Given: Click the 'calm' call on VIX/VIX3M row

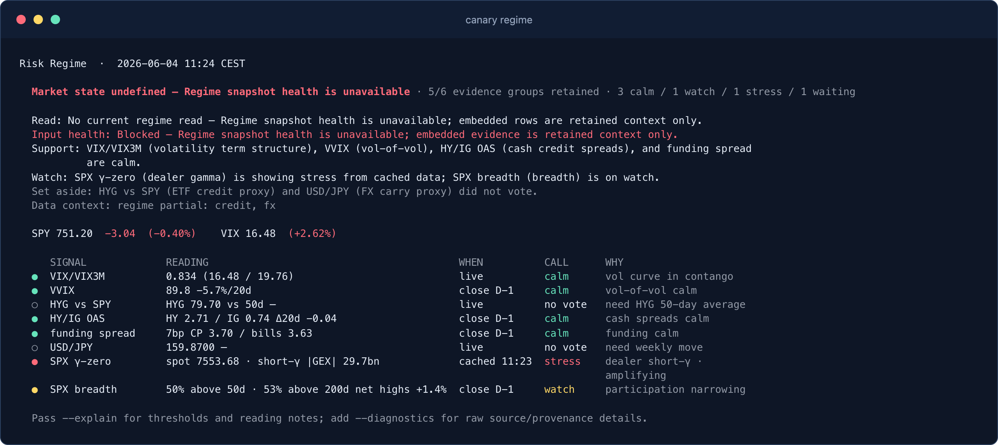Looking at the screenshot, I should (557, 276).
